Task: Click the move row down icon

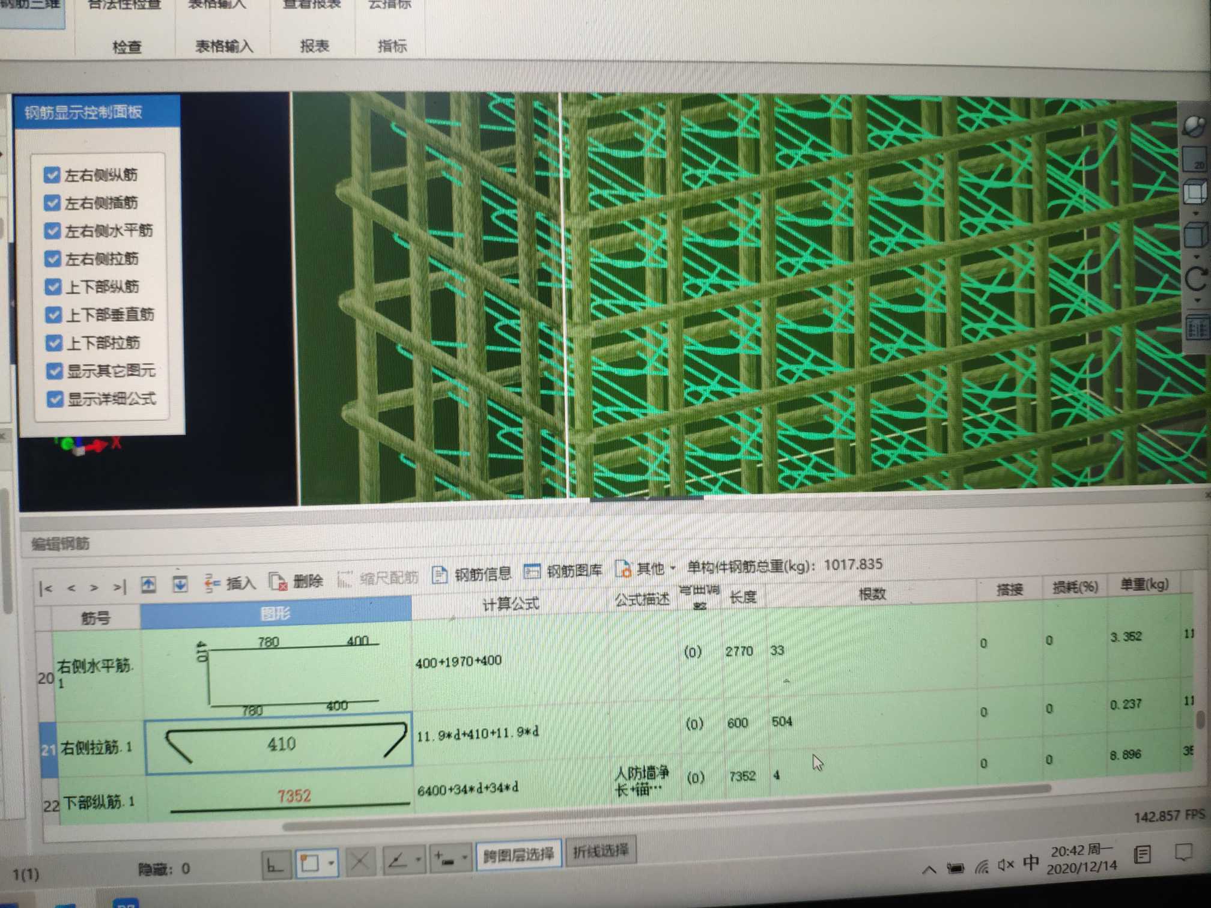Action: tap(180, 584)
